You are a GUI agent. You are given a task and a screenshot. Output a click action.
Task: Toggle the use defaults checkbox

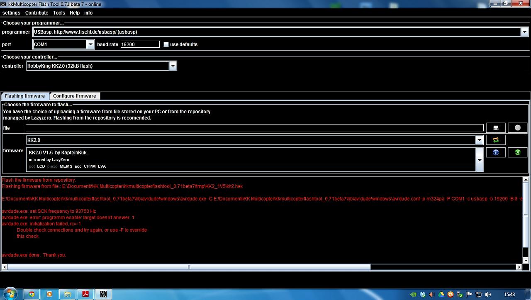166,44
